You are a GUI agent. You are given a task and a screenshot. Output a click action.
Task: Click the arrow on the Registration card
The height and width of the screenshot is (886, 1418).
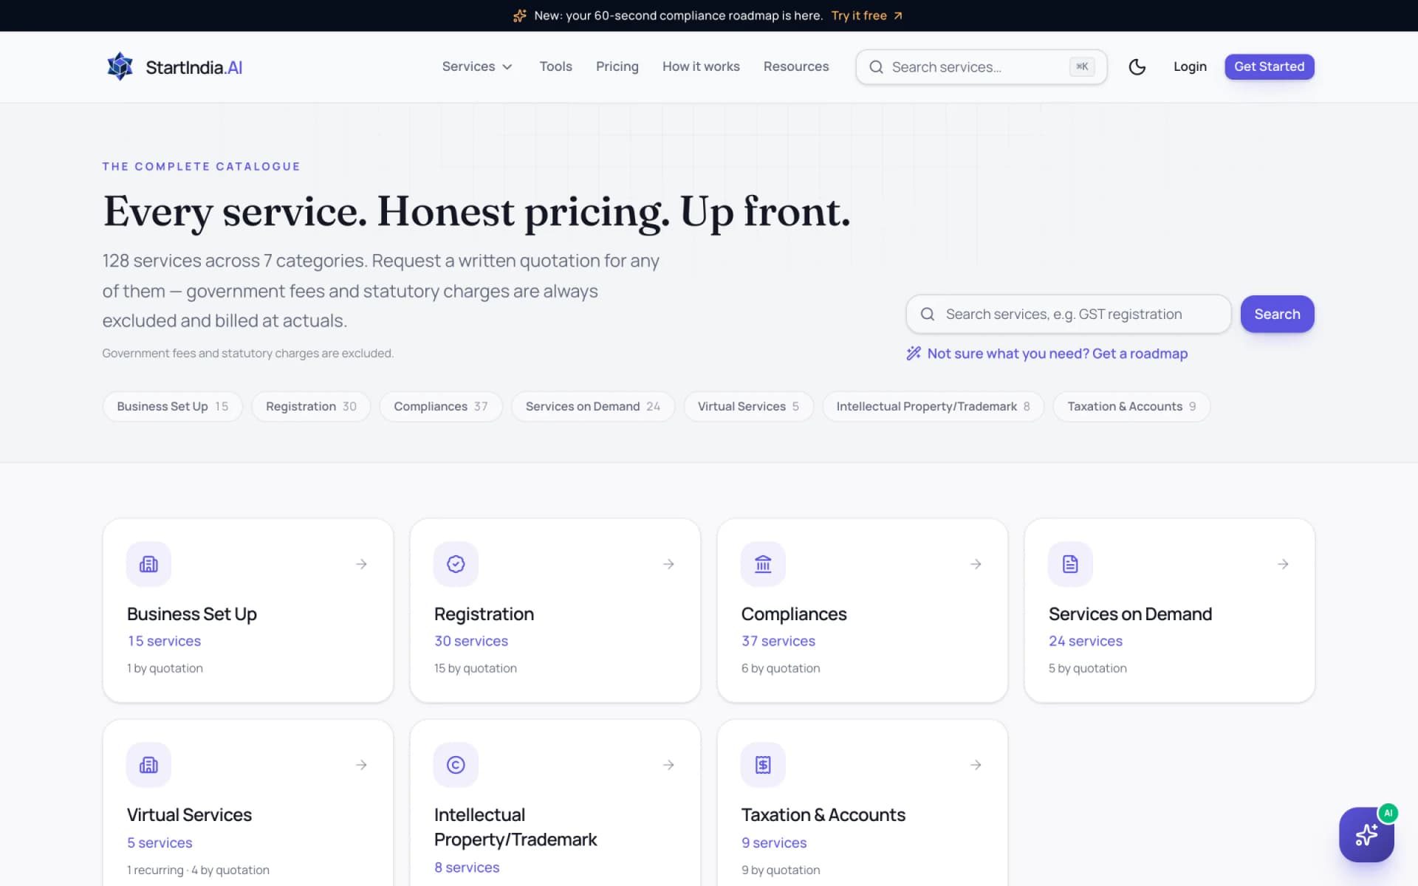668,564
